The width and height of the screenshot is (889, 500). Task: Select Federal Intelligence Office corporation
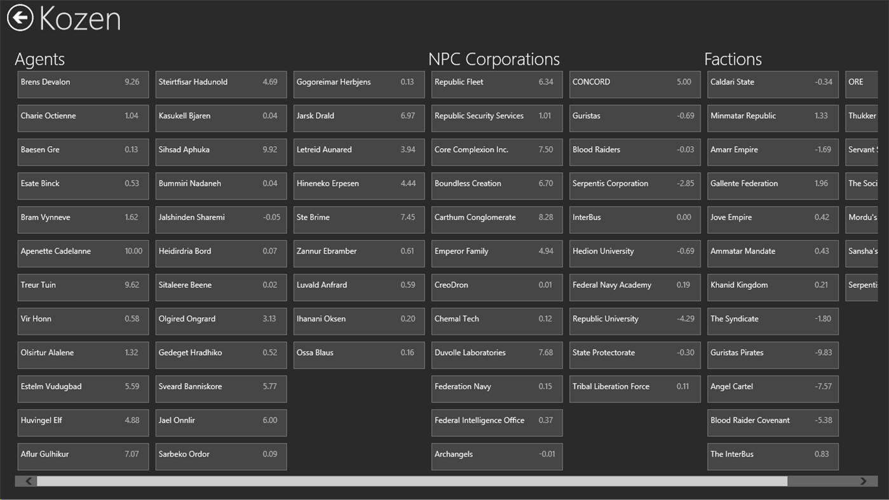tap(497, 422)
